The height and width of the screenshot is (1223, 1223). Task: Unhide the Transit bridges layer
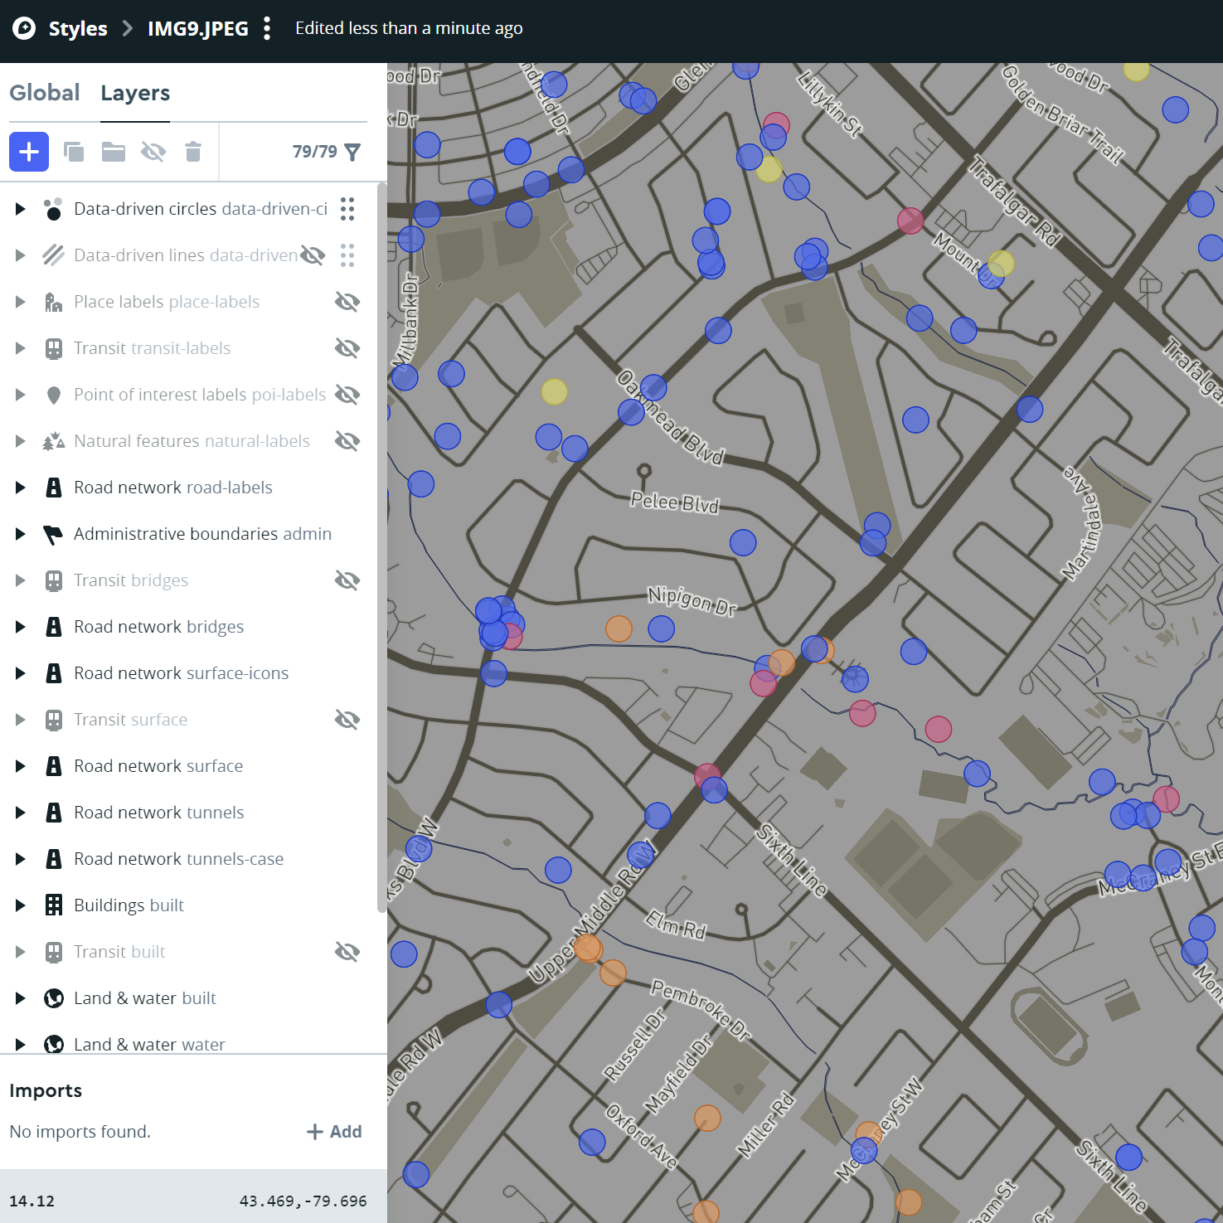click(347, 580)
